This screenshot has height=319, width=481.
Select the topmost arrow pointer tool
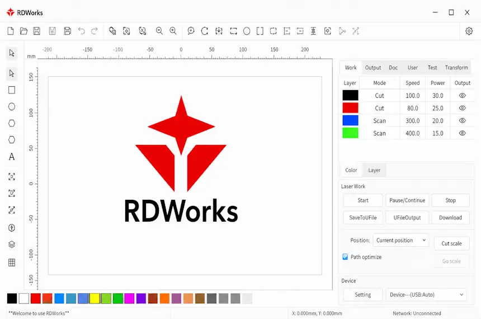[12, 53]
